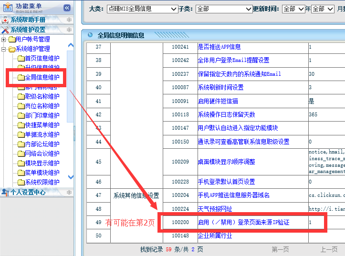Click the first-aid icon beside 系统帮助手册
345x256 pixels.
pos(5,20)
